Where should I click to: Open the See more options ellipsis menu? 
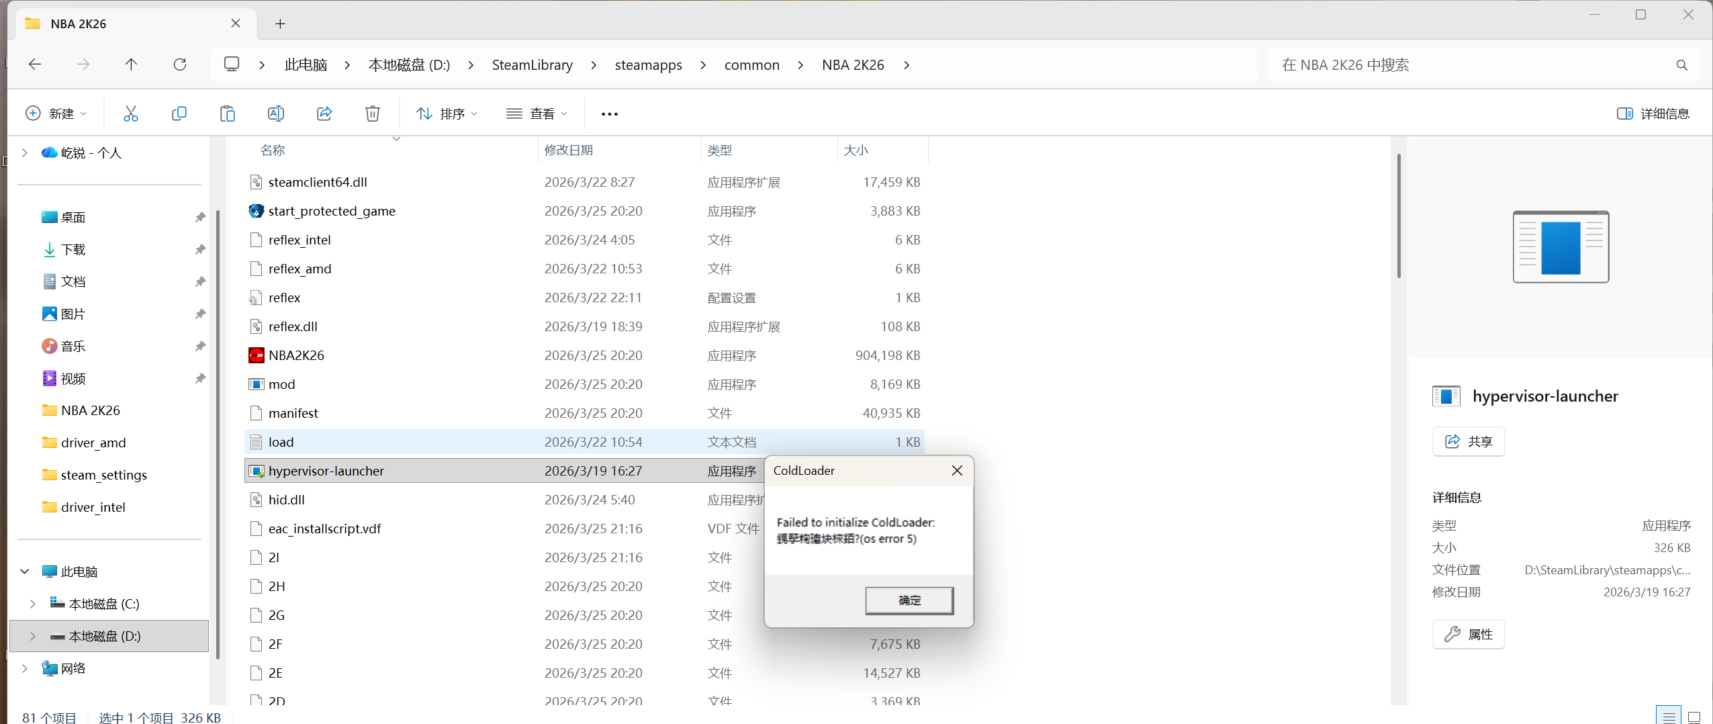[x=609, y=114]
